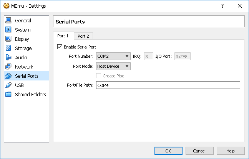
Task: Select the Shared Folders folder icon
Action: [x=8, y=95]
